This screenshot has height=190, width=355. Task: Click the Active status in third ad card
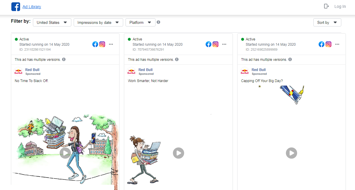(x=250, y=39)
